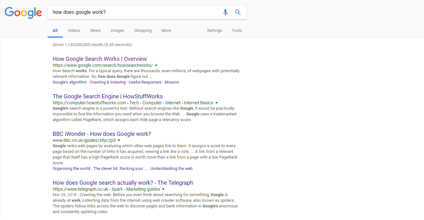Open the 'Google's algorithm' sitelink

coord(70,82)
